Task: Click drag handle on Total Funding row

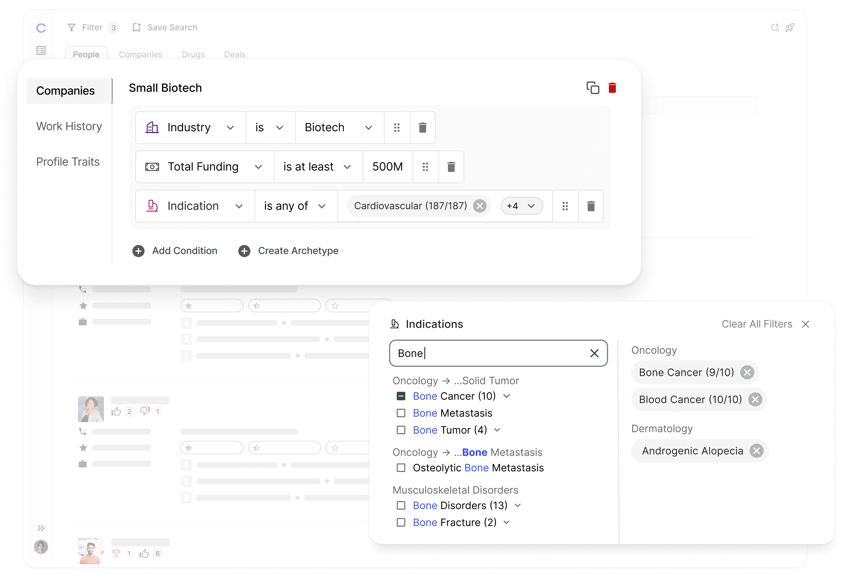Action: click(425, 167)
